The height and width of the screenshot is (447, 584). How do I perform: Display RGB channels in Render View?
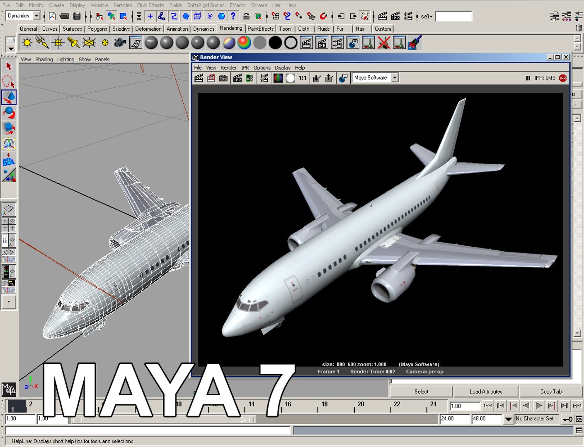278,78
